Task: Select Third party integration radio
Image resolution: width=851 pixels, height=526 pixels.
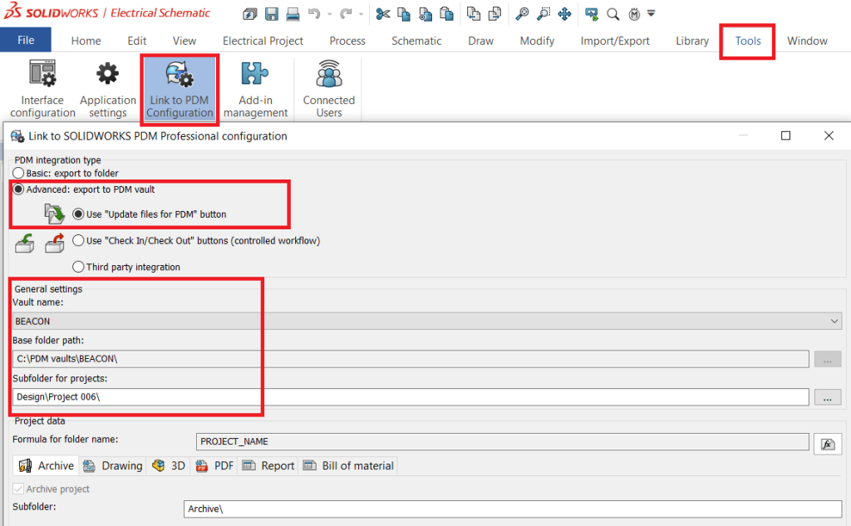Action: click(x=78, y=267)
